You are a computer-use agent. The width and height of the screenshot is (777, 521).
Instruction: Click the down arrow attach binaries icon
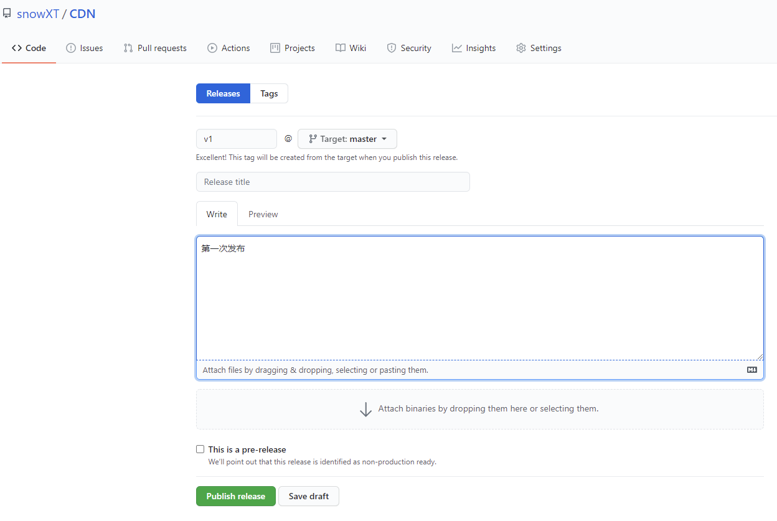(366, 409)
